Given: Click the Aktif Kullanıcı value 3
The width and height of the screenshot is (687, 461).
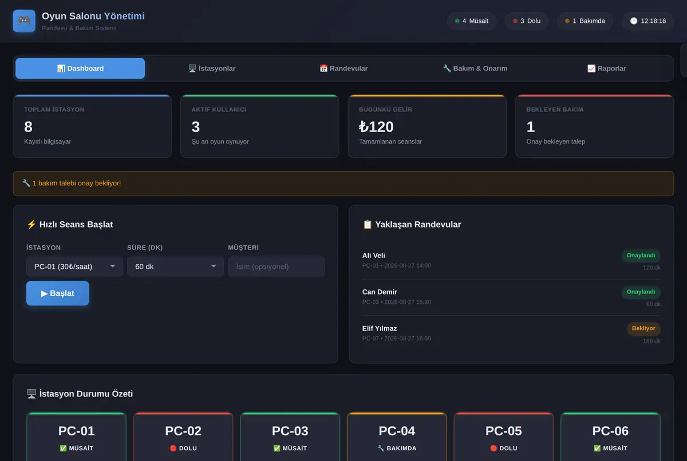Looking at the screenshot, I should pos(196,126).
